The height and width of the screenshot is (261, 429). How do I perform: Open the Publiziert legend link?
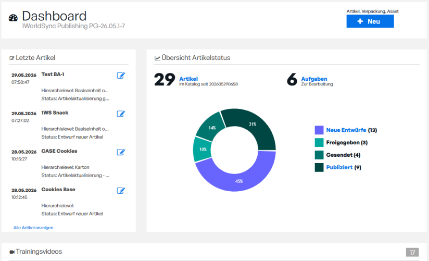(x=339, y=167)
